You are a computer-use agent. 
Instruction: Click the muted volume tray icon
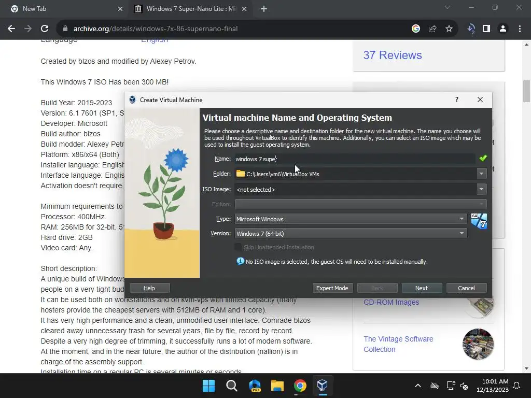(x=464, y=386)
